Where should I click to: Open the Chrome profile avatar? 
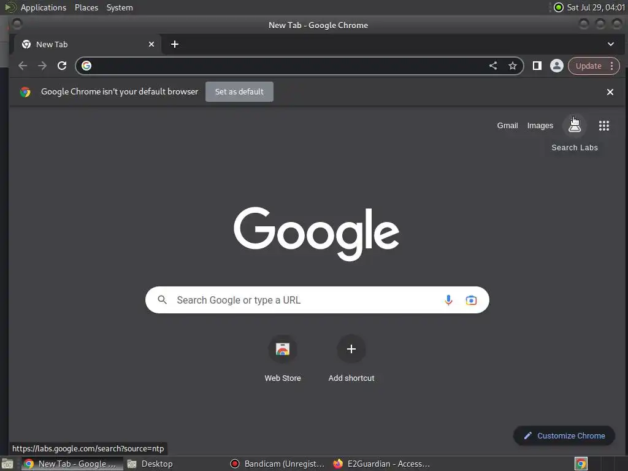pos(557,66)
